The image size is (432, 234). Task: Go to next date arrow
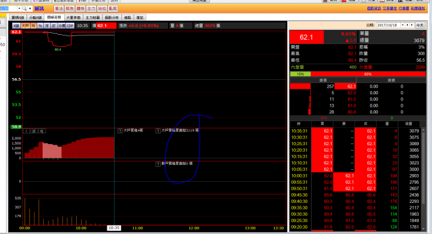tap(412, 25)
